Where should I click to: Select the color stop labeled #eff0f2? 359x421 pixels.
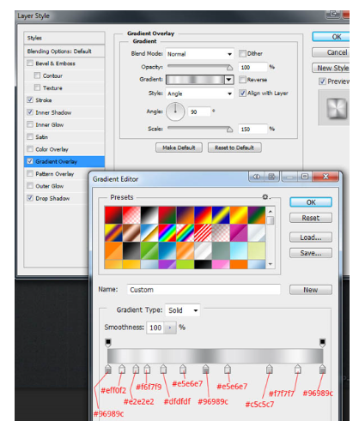pos(122,369)
